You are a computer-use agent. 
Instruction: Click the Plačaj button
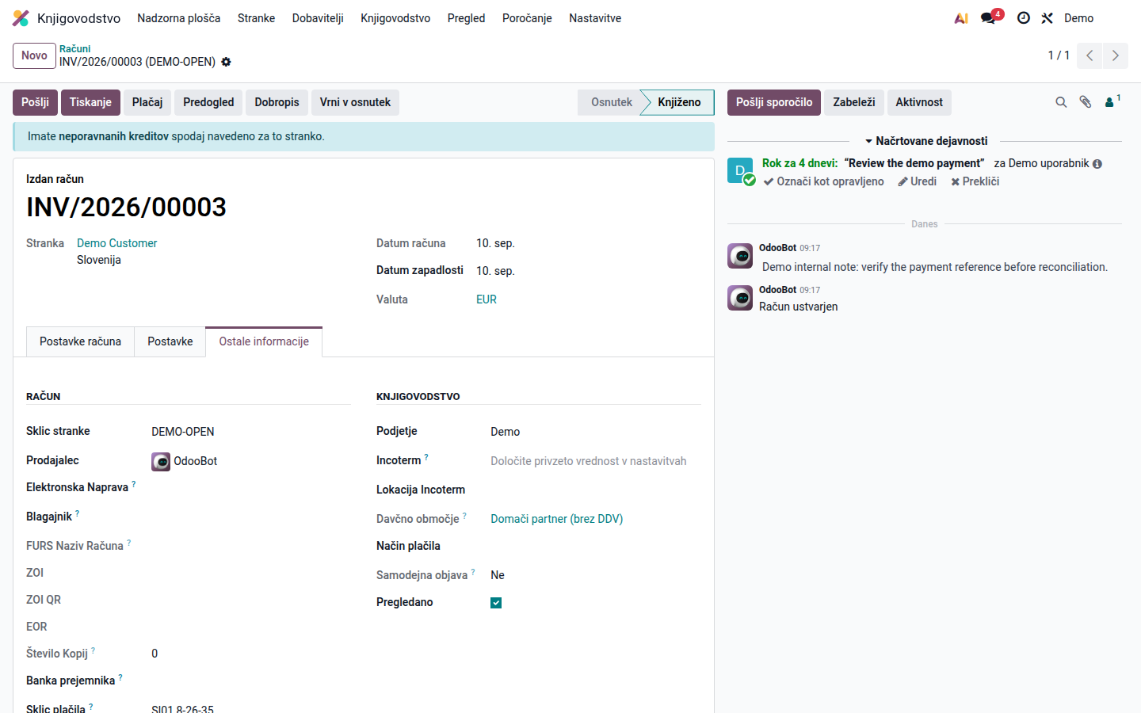pos(147,102)
